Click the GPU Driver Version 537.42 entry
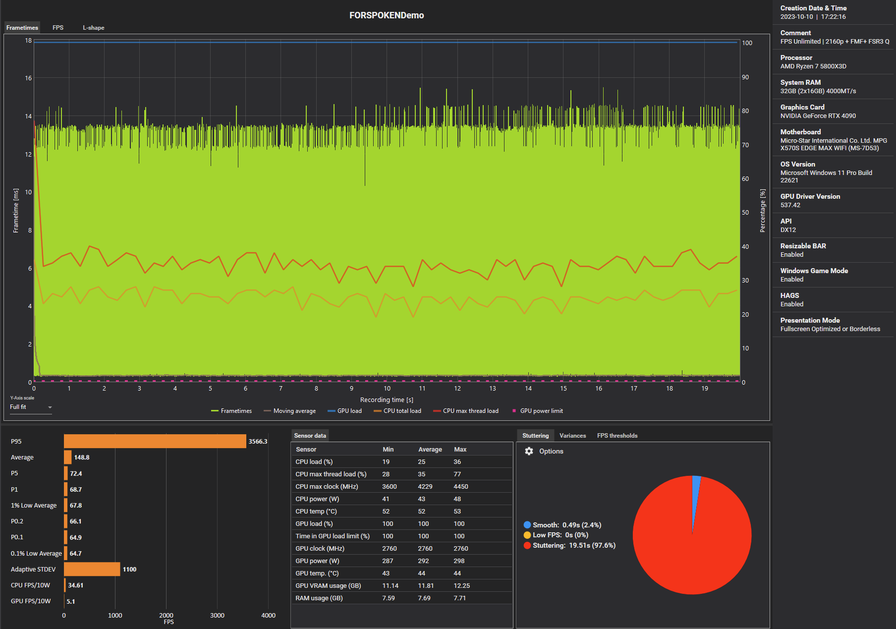Screen dimensions: 896x629 point(834,201)
